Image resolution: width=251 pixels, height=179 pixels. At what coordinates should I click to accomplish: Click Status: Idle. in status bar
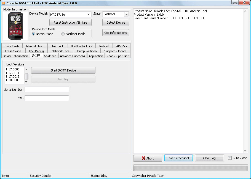pyautogui.click(x=99, y=176)
